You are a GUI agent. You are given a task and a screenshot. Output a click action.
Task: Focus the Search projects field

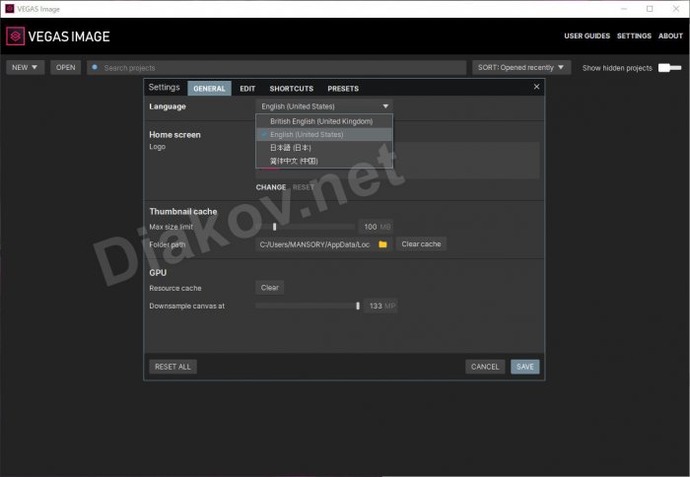click(276, 68)
